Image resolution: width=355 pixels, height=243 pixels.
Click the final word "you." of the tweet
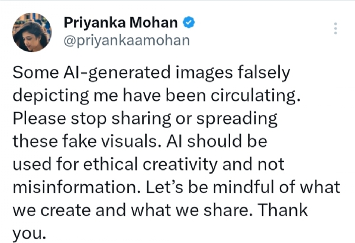[28, 234]
